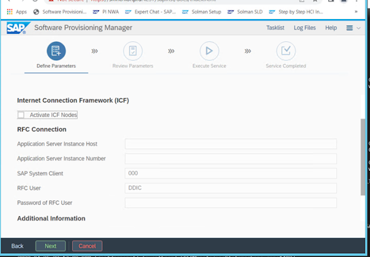Open Step by Step HCI bookmark
Viewport: 370px width, 257px height.
tap(296, 12)
